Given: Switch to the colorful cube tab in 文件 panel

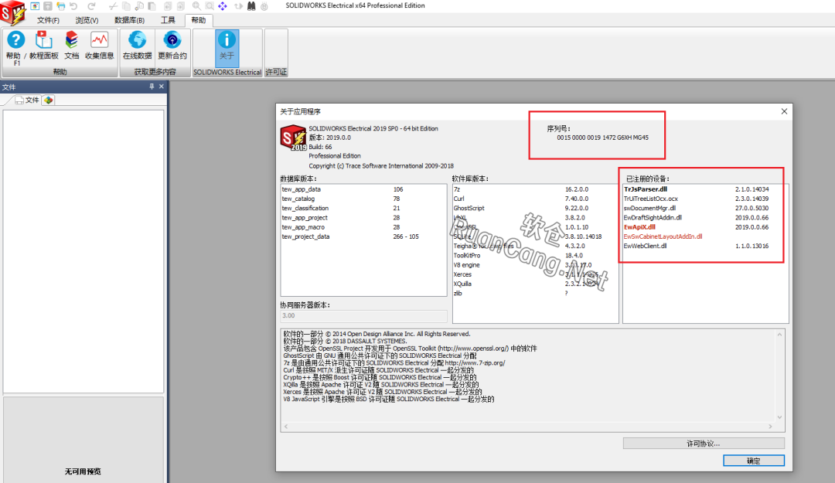Looking at the screenshot, I should [48, 100].
